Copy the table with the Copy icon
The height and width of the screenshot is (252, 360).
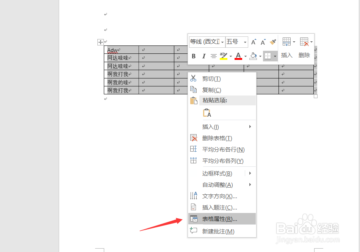click(193, 90)
